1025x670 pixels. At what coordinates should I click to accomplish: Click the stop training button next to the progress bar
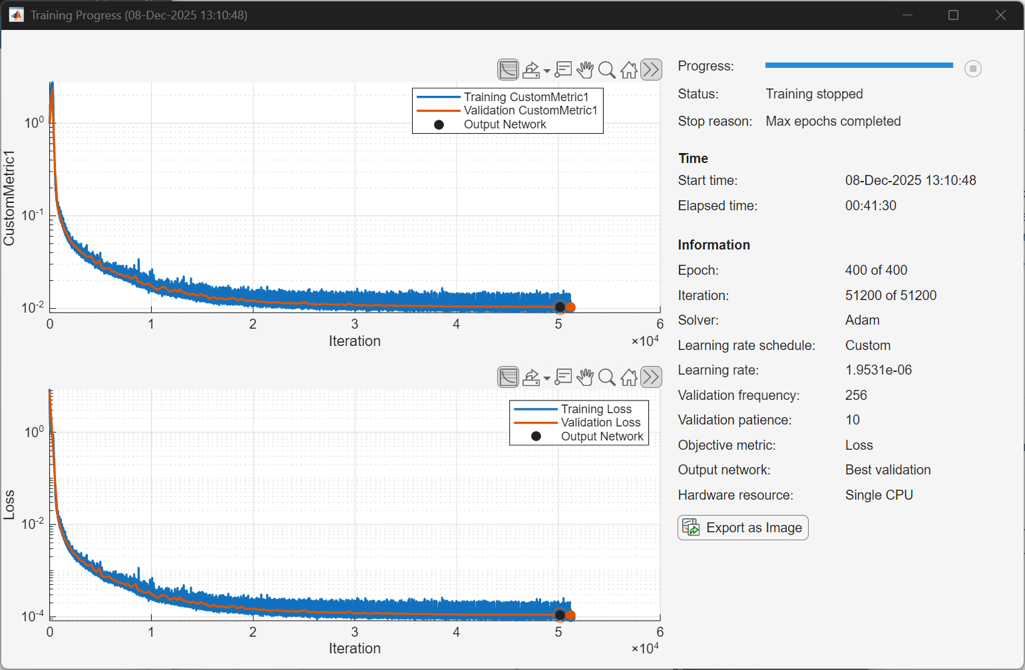972,68
